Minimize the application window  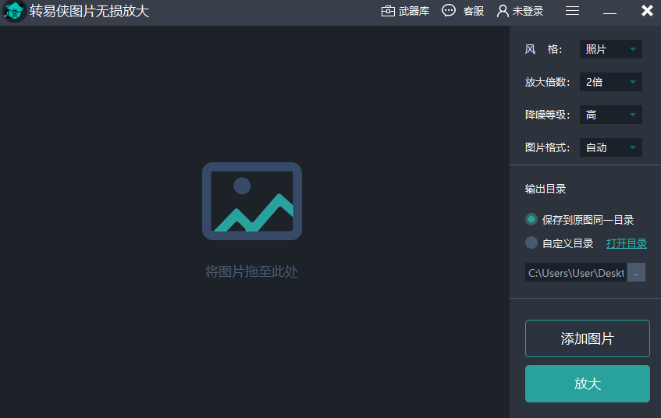pos(609,12)
